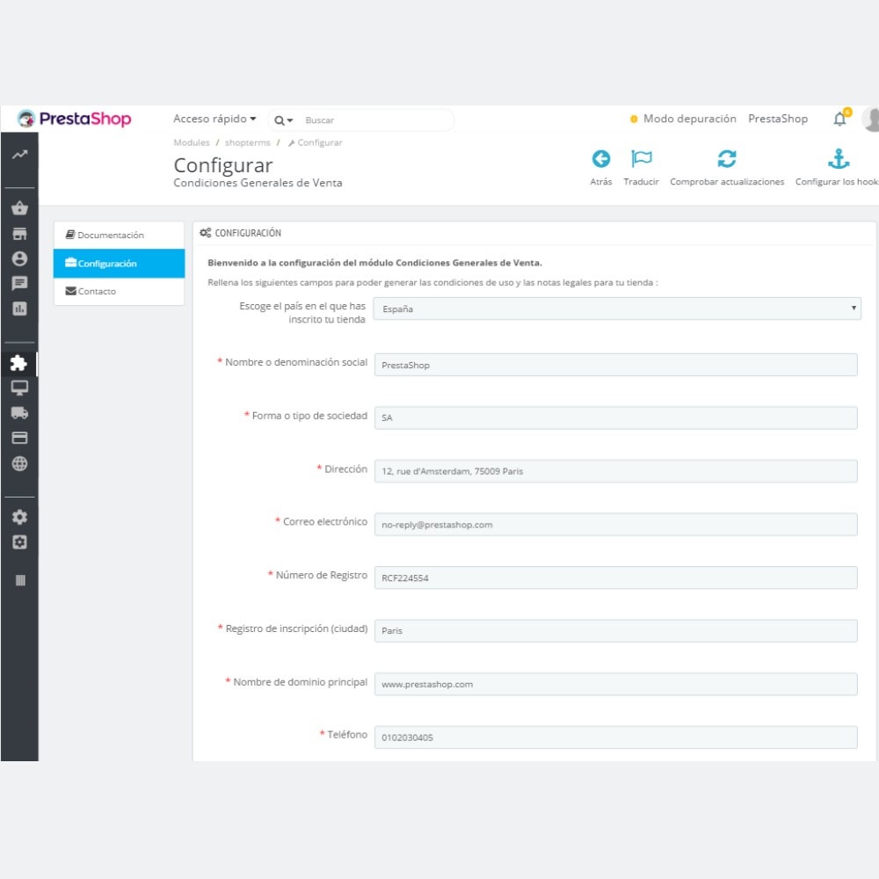Viewport: 879px width, 879px height.
Task: Open the notifications bell icon
Action: click(839, 119)
